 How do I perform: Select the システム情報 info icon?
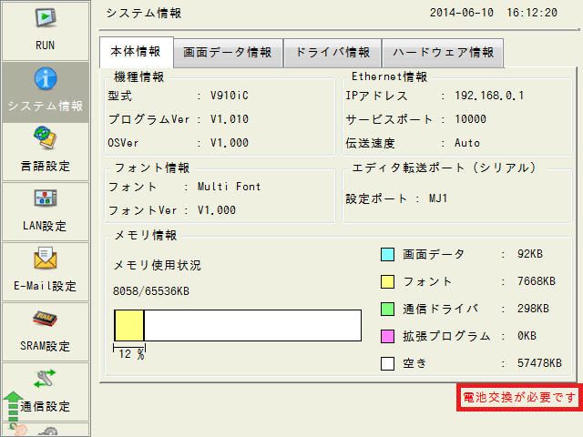[46, 81]
